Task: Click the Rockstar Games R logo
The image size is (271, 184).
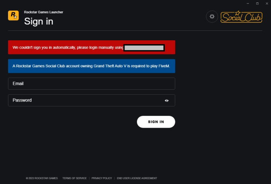Action: (13, 16)
